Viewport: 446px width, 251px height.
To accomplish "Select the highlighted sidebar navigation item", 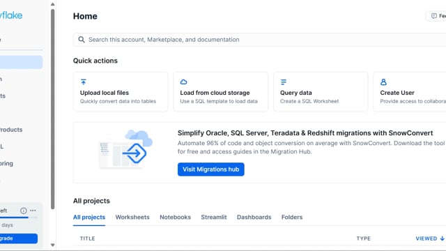I will pyautogui.click(x=21, y=62).
